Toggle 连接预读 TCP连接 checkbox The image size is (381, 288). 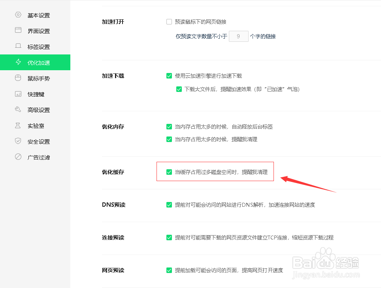[x=169, y=238]
